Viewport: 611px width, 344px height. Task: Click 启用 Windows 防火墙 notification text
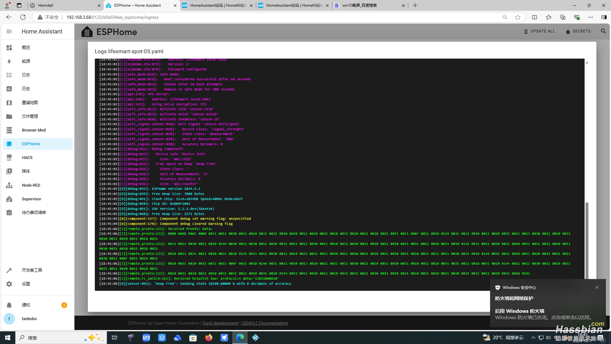coord(519,311)
